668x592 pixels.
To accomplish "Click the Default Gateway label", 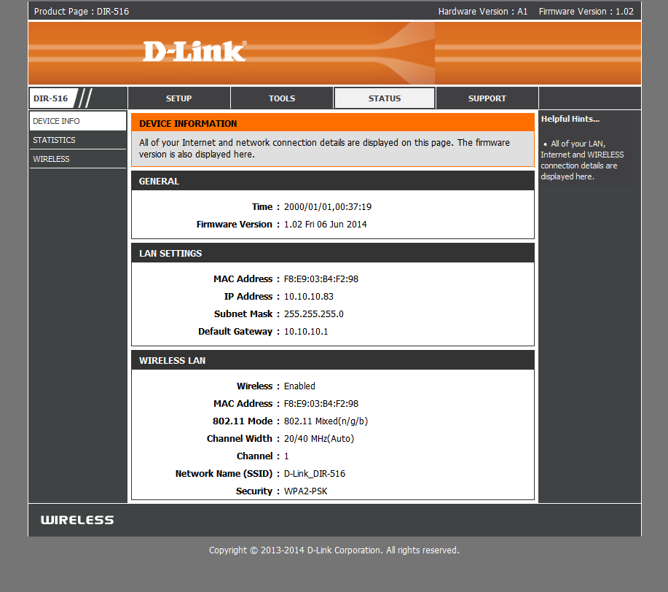I will [235, 332].
